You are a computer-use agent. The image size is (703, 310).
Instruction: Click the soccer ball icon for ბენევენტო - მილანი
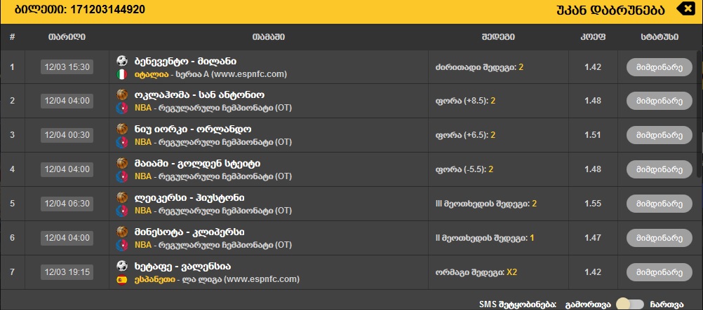(x=122, y=61)
